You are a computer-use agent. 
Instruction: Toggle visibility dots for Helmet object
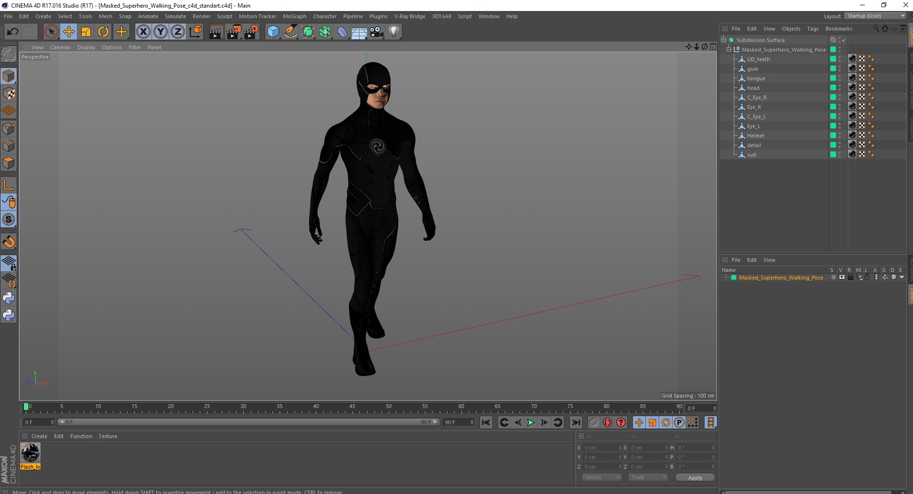coord(840,136)
